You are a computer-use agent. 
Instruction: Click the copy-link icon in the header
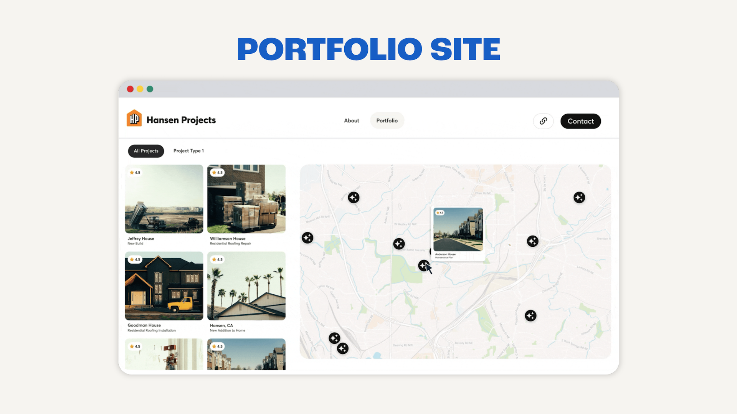(543, 121)
